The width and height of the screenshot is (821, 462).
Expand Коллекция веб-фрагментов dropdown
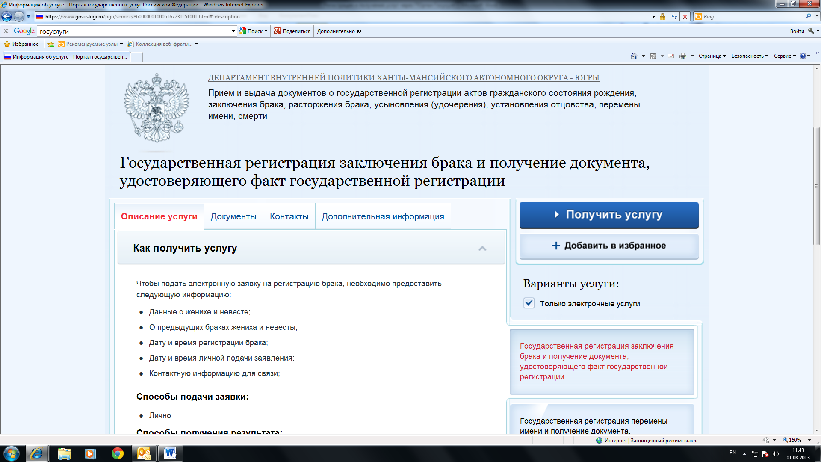click(196, 44)
